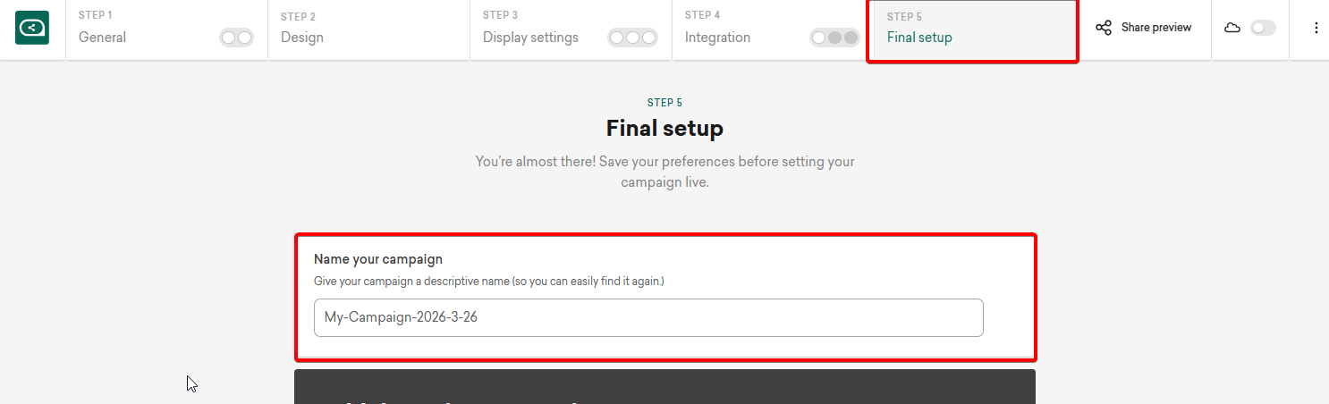Click the cloud save status icon
Image resolution: width=1329 pixels, height=404 pixels.
tap(1232, 28)
